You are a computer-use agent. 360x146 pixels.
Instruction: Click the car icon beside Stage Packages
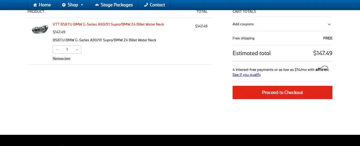[x=97, y=5]
